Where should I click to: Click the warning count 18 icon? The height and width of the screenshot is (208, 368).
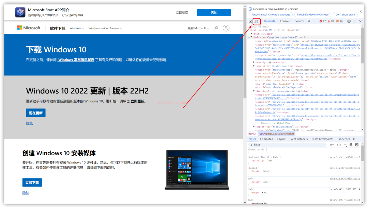pos(331,21)
